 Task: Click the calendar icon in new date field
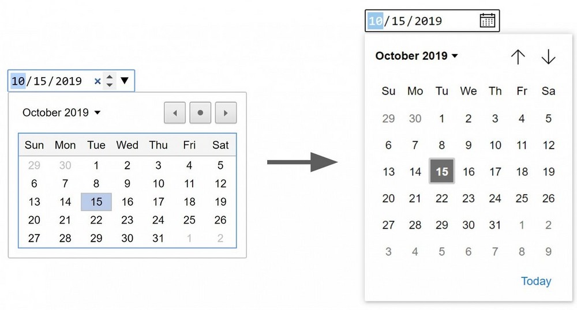pyautogui.click(x=488, y=21)
